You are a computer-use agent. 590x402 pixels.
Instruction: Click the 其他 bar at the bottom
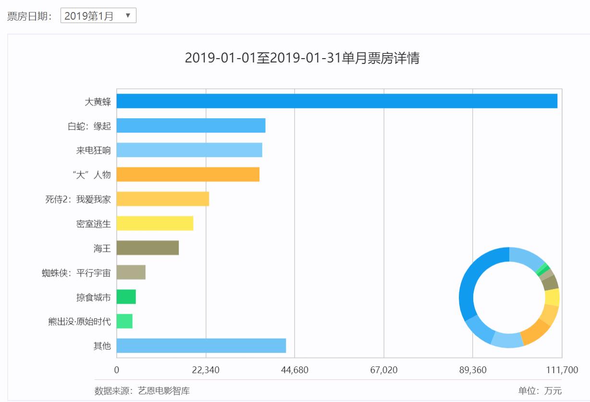coord(202,346)
